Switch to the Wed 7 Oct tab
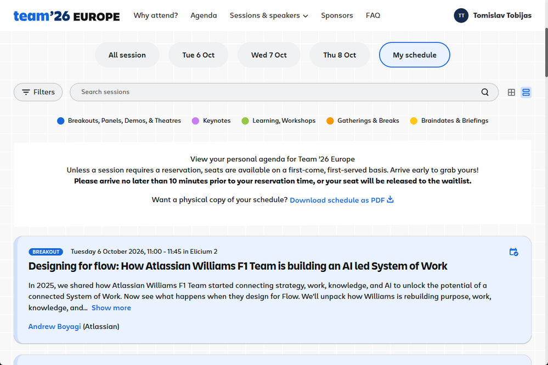This screenshot has width=548, height=365. (x=269, y=55)
